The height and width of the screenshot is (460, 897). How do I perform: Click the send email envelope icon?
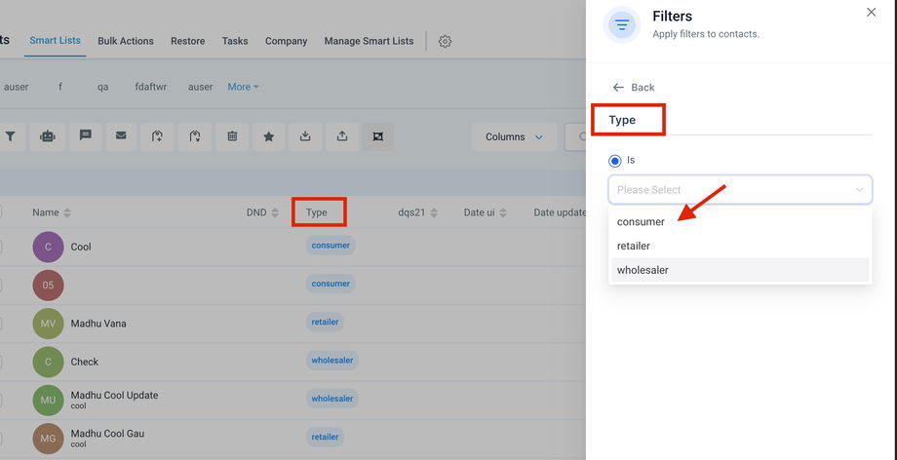[121, 136]
